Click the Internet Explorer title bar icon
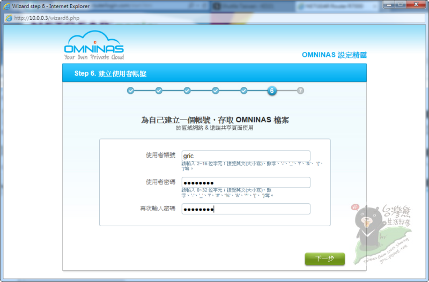 6,6
